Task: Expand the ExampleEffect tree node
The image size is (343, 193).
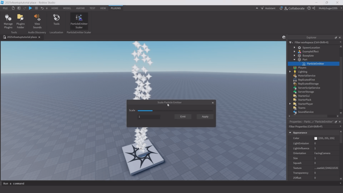Action: (x=294, y=51)
